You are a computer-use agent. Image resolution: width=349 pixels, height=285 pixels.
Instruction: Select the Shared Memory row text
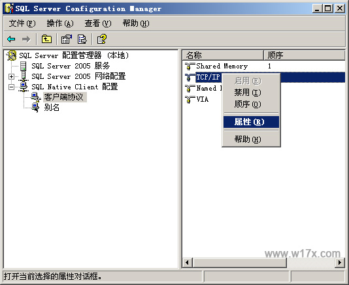[x=222, y=67]
